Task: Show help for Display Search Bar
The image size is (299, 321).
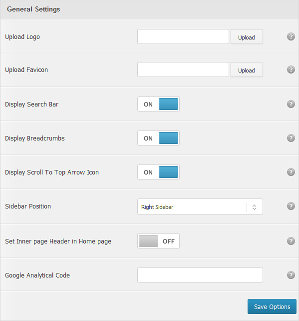Action: pyautogui.click(x=291, y=104)
